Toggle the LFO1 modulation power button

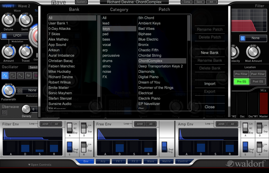coord(4,36)
